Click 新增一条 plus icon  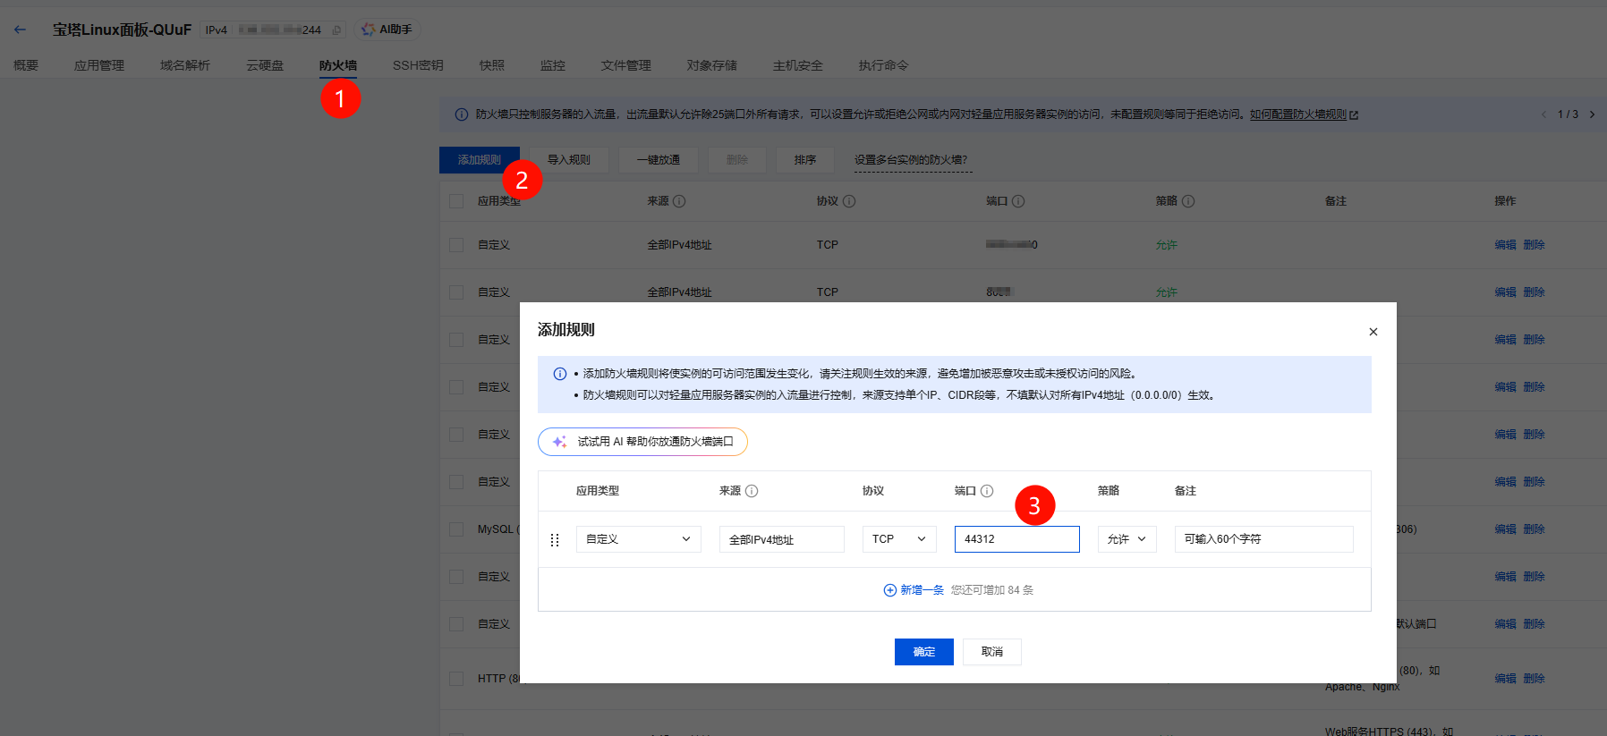tap(889, 590)
